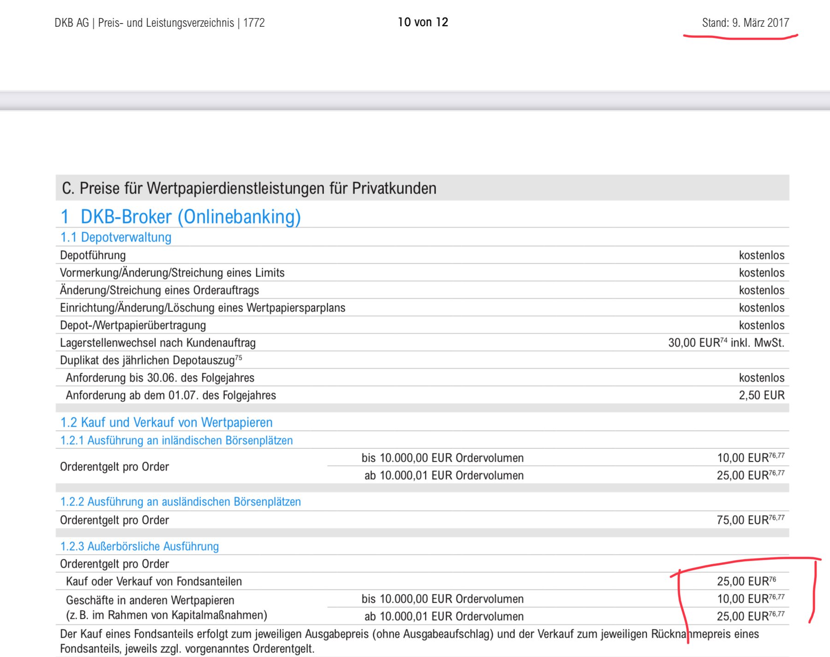Image resolution: width=830 pixels, height=657 pixels.
Task: Click the 'Depot-/Wertpapierübertragung' label
Action: coord(133,325)
